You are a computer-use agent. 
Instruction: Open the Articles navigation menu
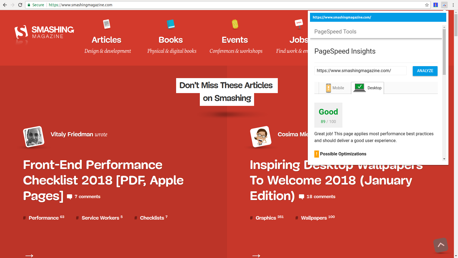(107, 40)
